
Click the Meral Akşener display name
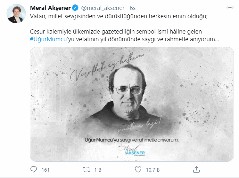coord(50,8)
